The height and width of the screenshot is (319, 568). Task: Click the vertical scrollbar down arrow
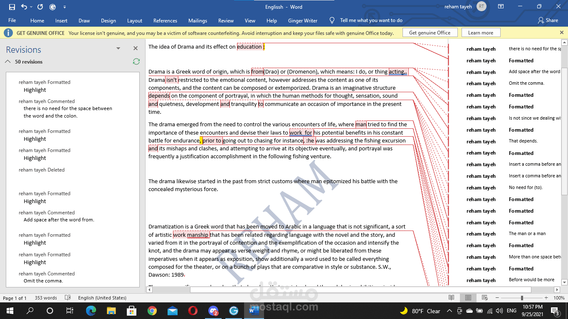[564, 283]
